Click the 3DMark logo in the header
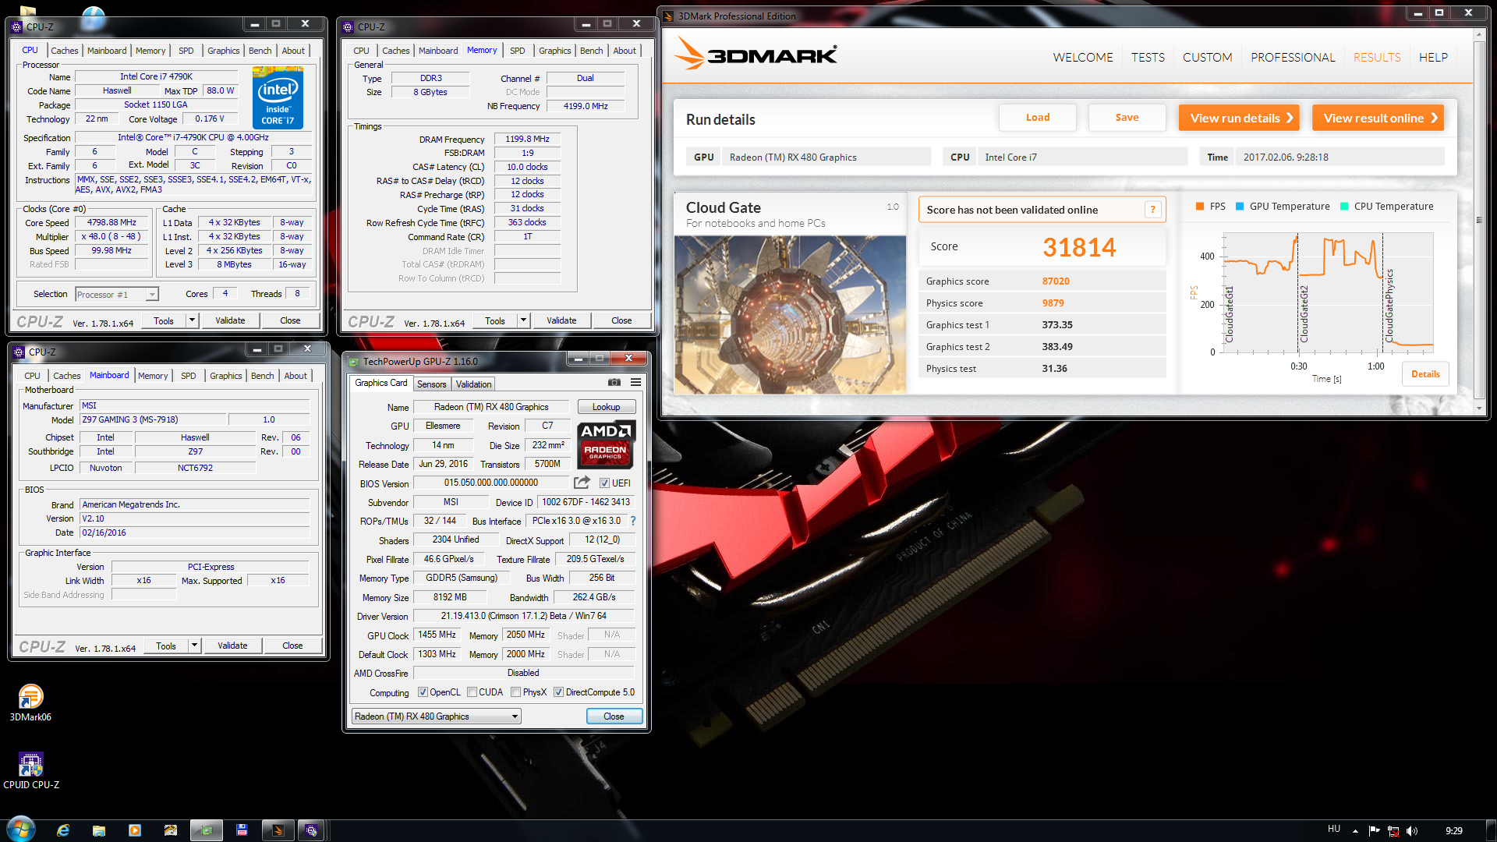The image size is (1497, 842). tap(755, 55)
